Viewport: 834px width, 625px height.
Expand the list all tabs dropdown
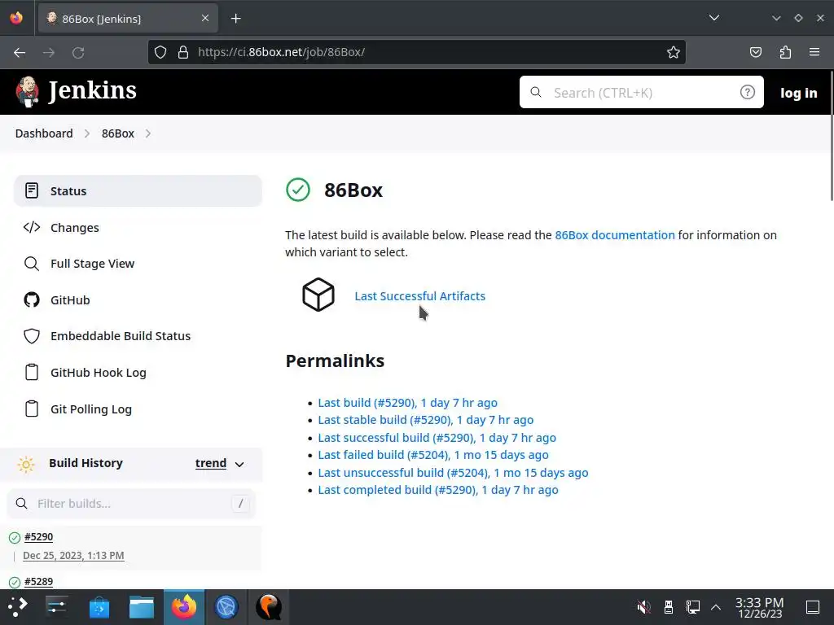pyautogui.click(x=713, y=18)
